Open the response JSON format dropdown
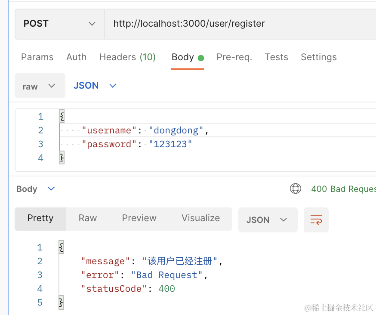 click(267, 220)
